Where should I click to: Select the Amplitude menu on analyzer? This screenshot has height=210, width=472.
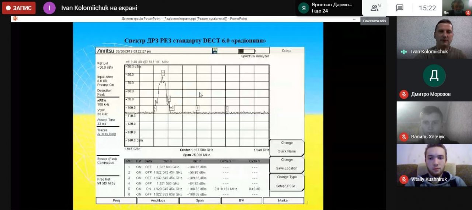158,200
